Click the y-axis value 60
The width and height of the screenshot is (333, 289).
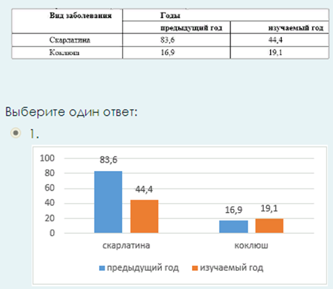50,188
